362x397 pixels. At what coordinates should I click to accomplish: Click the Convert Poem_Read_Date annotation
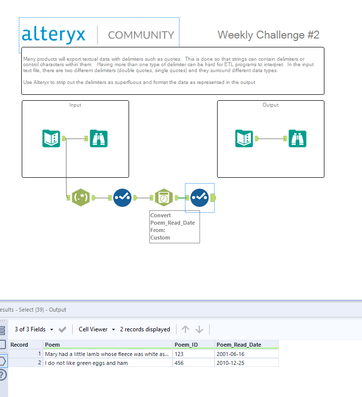coord(175,227)
